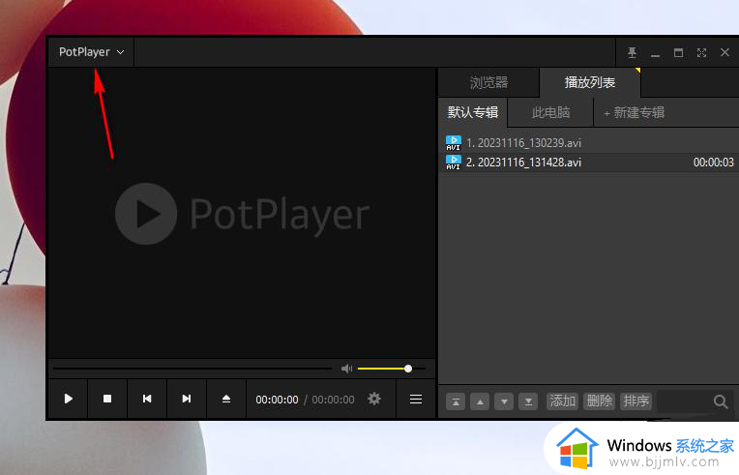Image resolution: width=739 pixels, height=475 pixels.
Task: Click the 00:00:00 current time display
Action: (277, 400)
